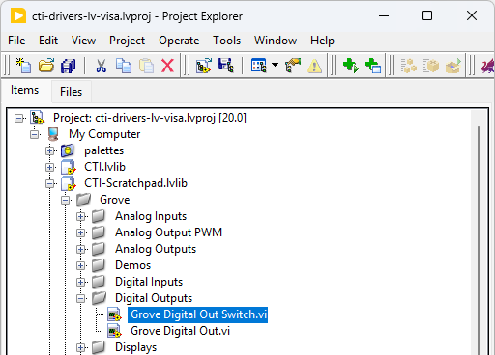The image size is (495, 355).
Task: Select Grove Digital Out.vi
Action: 180,331
